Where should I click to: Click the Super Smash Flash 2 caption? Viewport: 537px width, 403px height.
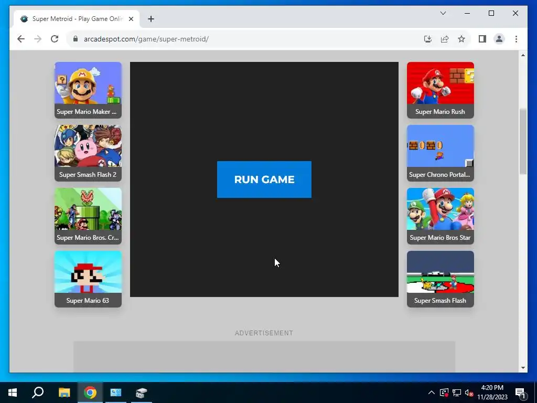click(88, 175)
